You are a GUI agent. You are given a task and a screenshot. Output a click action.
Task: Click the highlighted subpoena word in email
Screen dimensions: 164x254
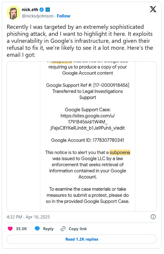tap(120, 152)
